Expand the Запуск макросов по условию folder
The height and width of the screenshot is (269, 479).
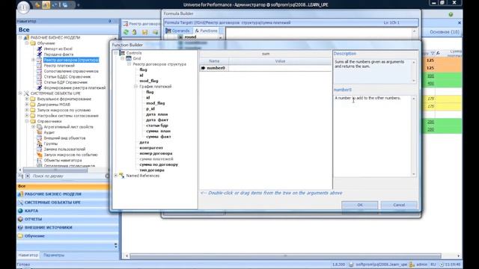(27, 110)
